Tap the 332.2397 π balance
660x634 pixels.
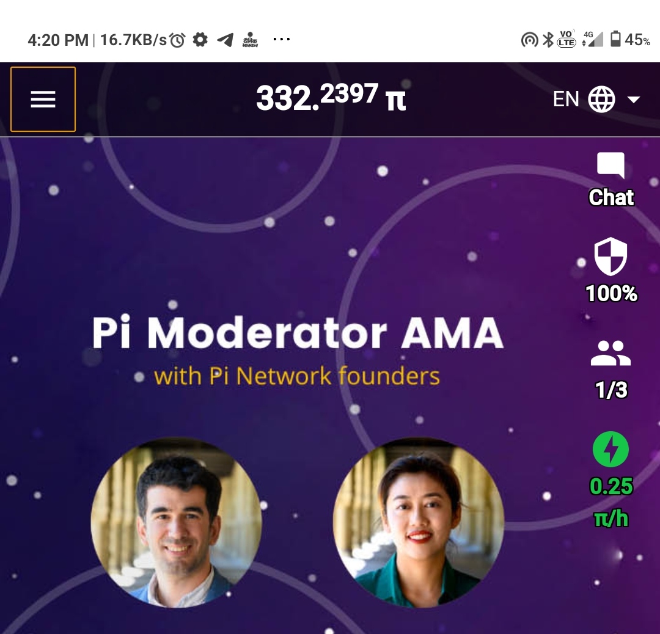[x=331, y=97]
